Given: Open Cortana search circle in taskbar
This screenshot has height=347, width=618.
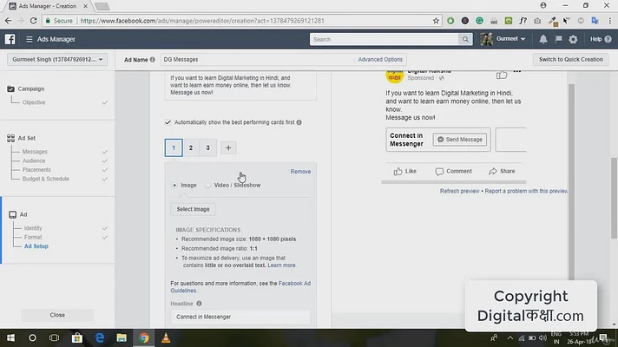Looking at the screenshot, I should [x=32, y=338].
